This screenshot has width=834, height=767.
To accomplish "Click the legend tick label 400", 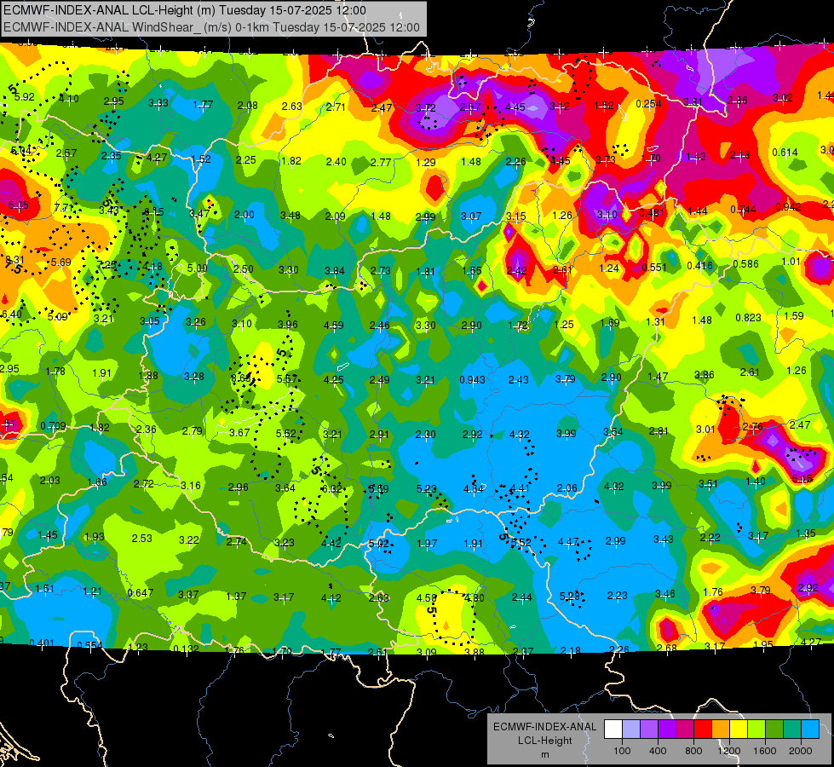I will [x=658, y=751].
